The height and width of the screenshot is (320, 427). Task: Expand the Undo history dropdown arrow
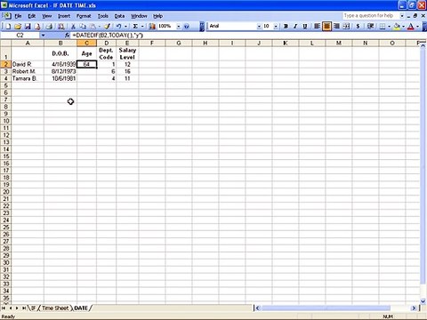click(x=125, y=27)
